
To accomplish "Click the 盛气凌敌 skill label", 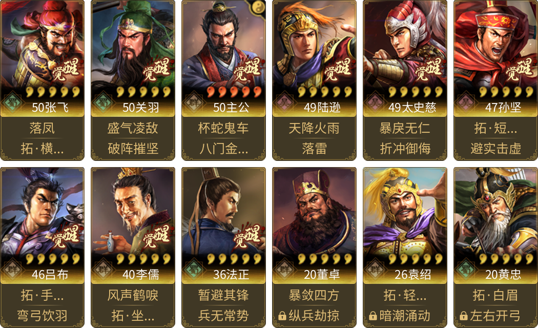I will pos(133,128).
